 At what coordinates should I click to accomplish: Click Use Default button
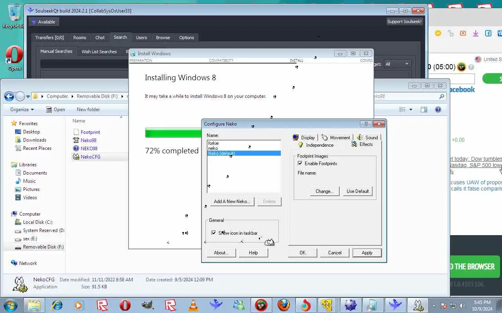tap(358, 191)
